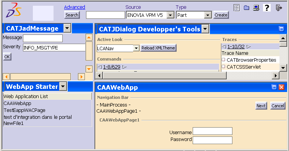The width and height of the screenshot is (289, 151).
Task: Click the Trace Name column header
Action: [x=250, y=53]
